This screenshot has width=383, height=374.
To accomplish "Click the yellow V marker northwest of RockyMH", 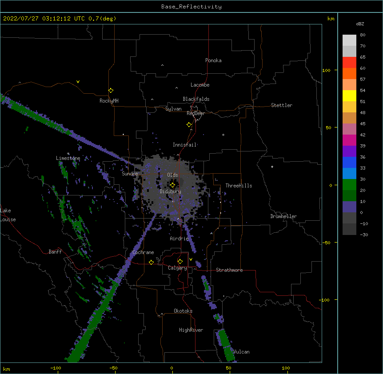I will (78, 82).
